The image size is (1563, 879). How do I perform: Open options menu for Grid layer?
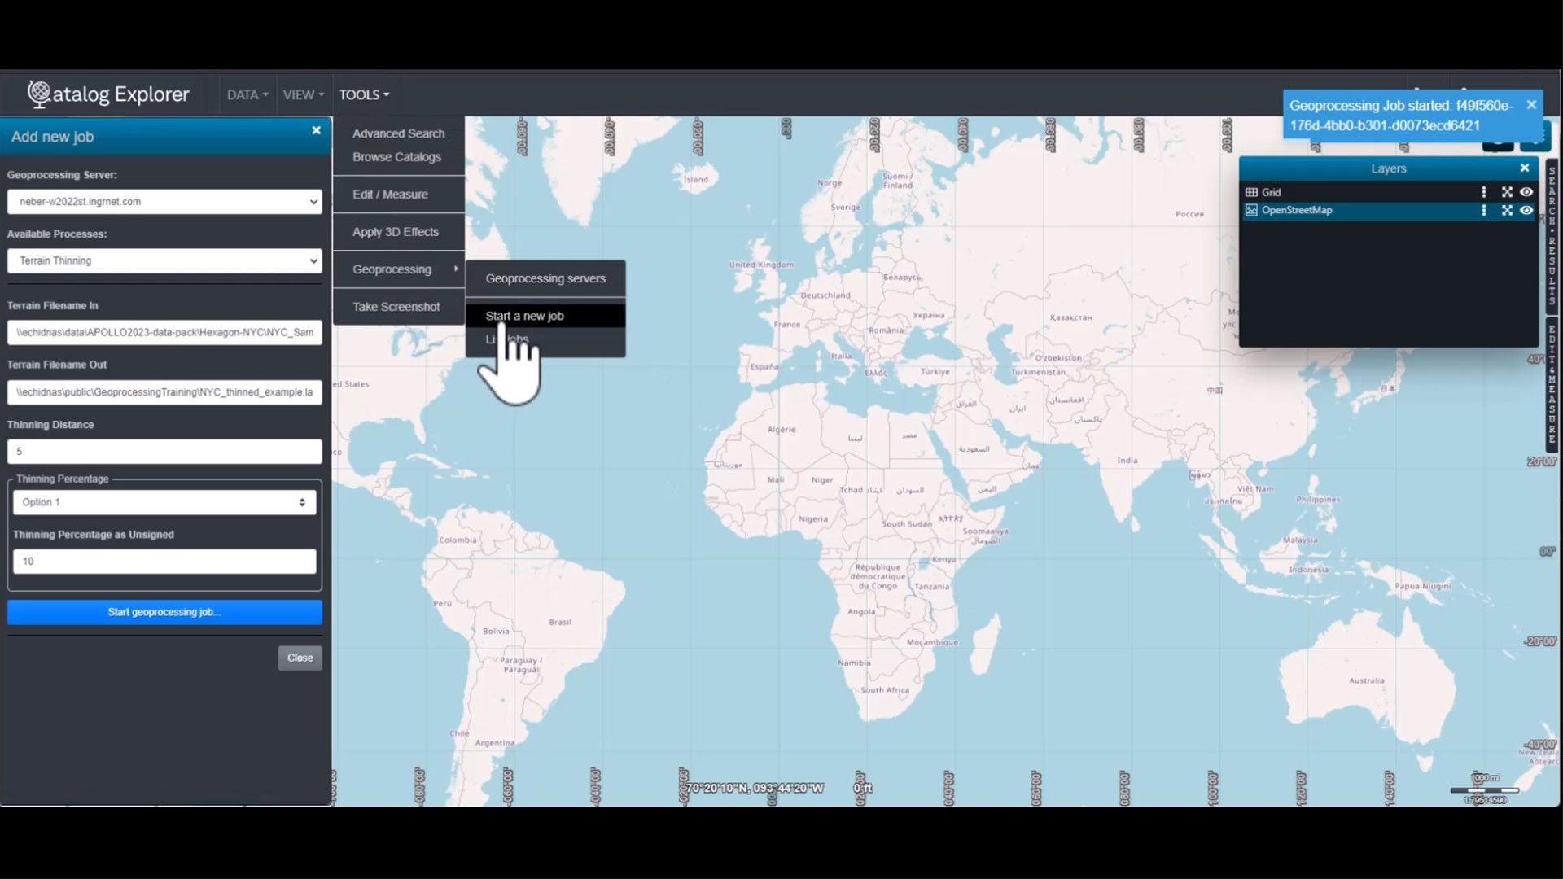pos(1483,192)
